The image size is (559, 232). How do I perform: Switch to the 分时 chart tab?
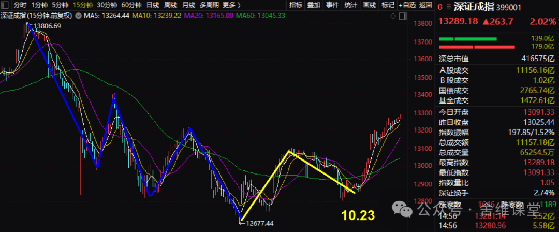click(x=20, y=5)
